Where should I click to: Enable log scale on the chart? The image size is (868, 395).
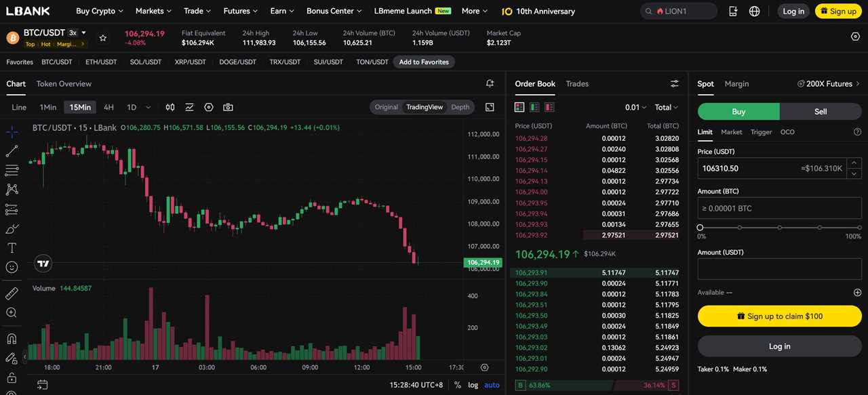coord(473,385)
